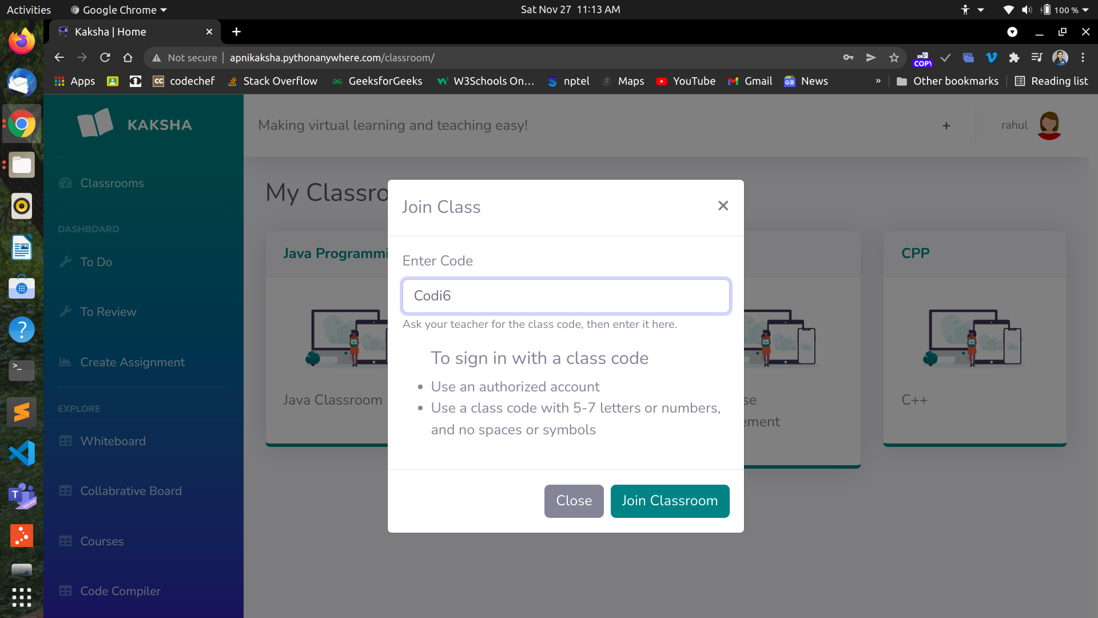Focus the Enter Code input field
Image resolution: width=1098 pixels, height=618 pixels.
coord(566,296)
